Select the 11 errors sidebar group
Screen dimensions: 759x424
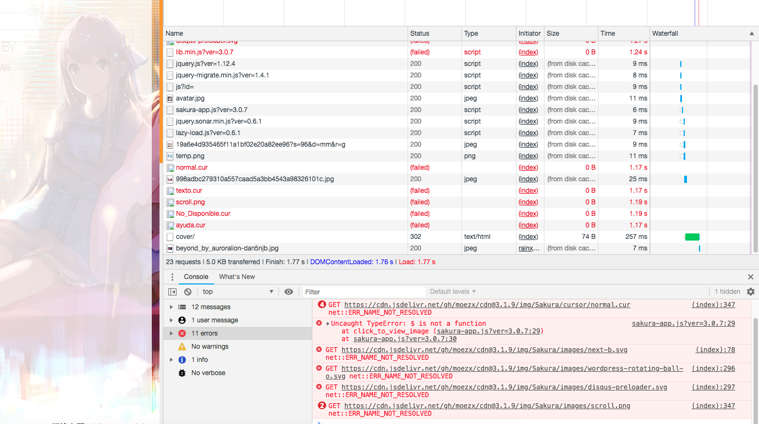(x=204, y=333)
